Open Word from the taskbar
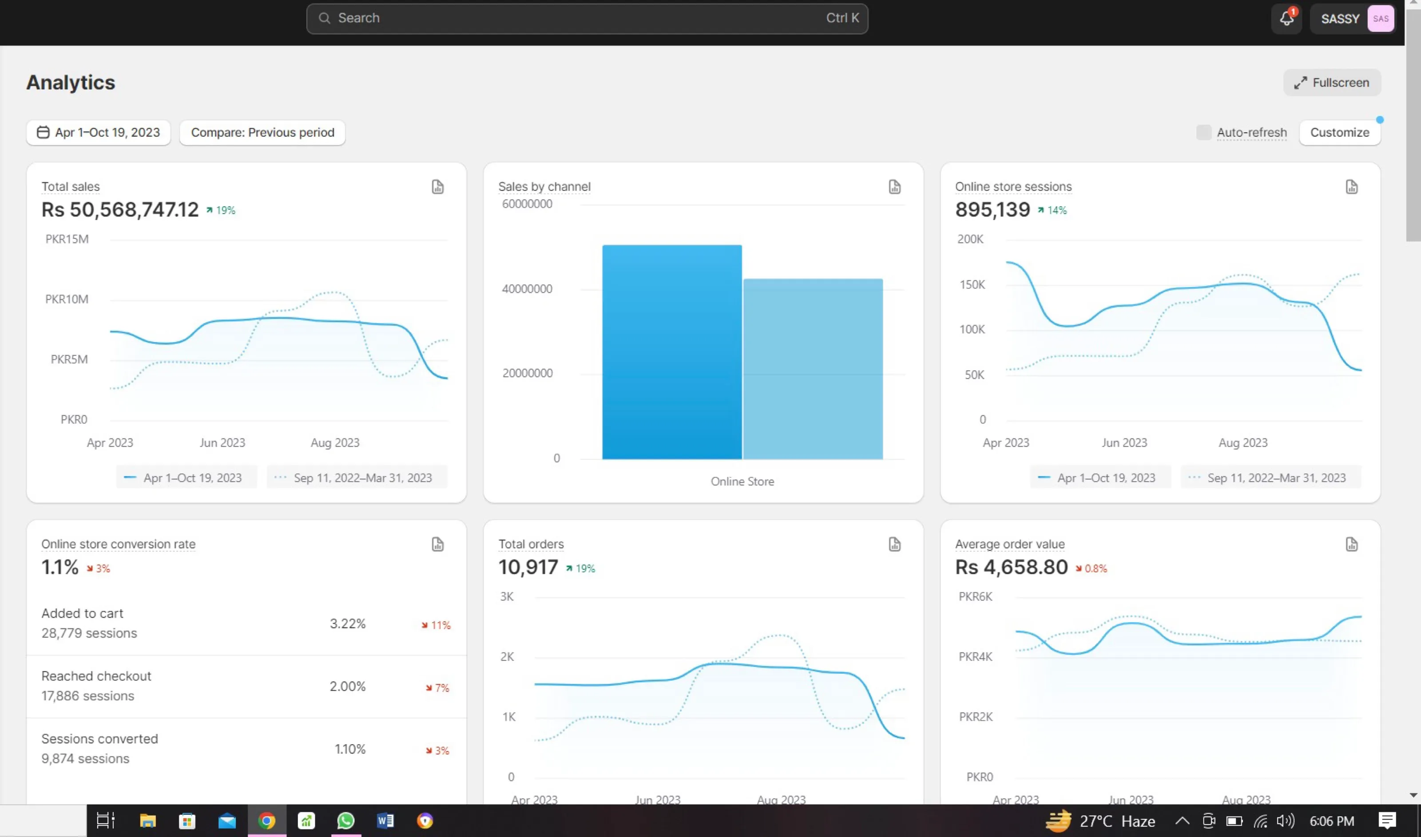The width and height of the screenshot is (1421, 837). point(385,821)
